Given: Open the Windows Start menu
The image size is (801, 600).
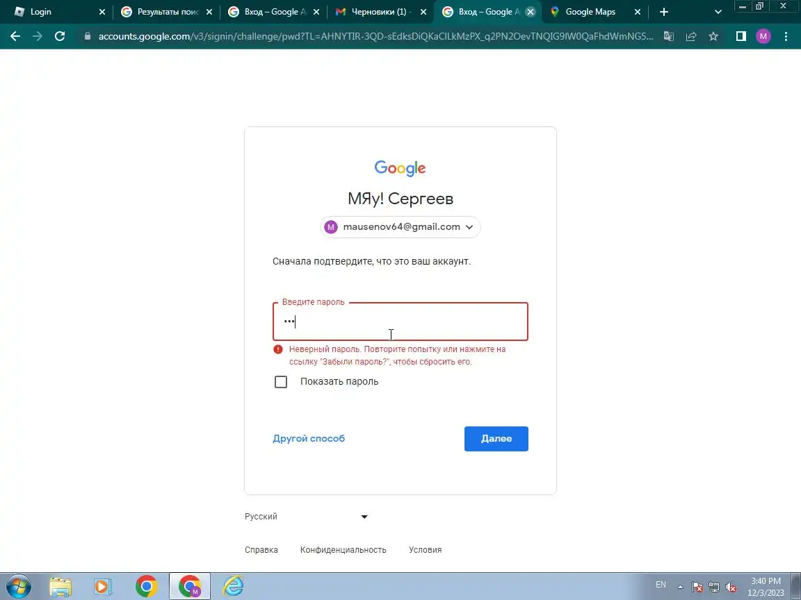Looking at the screenshot, I should click(x=19, y=586).
